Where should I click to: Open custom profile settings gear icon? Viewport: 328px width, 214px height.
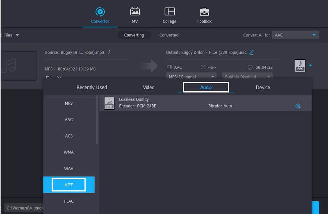[298, 106]
